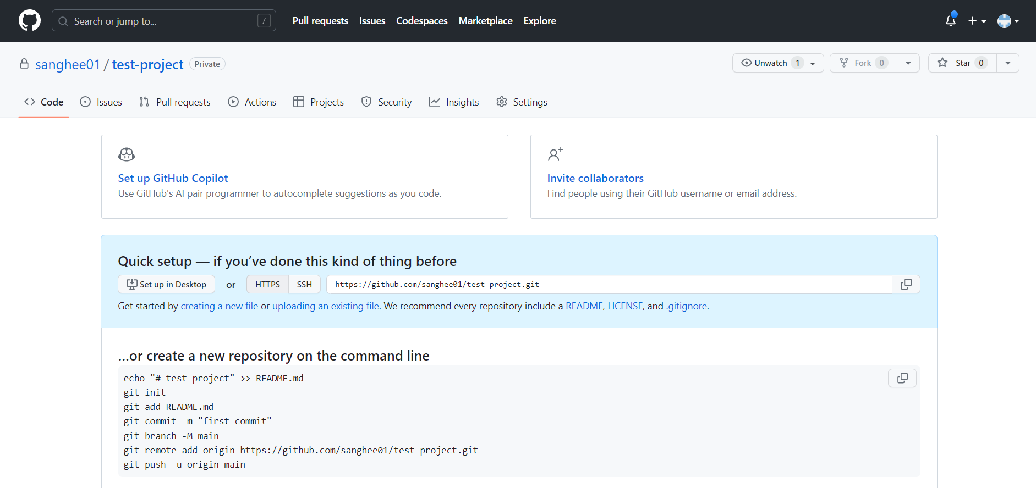The image size is (1036, 488).
Task: Switch to the Insights tab
Action: point(454,102)
